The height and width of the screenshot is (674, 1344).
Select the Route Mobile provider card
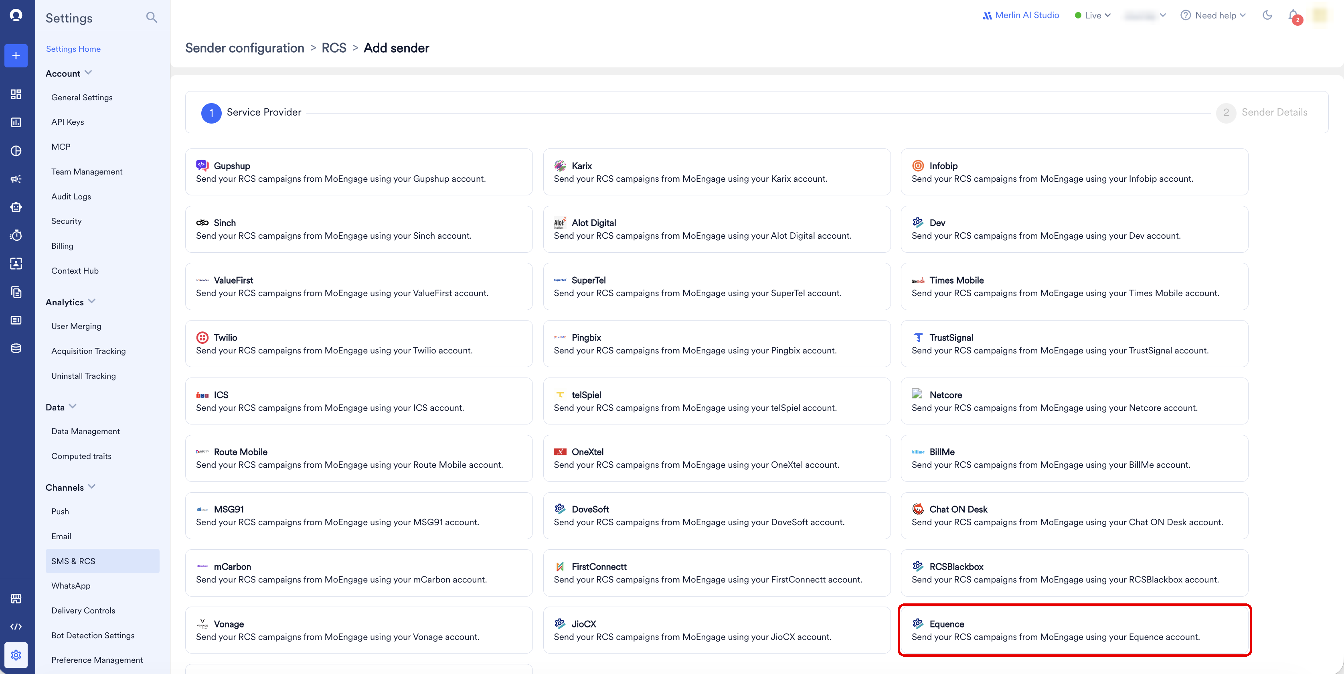click(359, 459)
